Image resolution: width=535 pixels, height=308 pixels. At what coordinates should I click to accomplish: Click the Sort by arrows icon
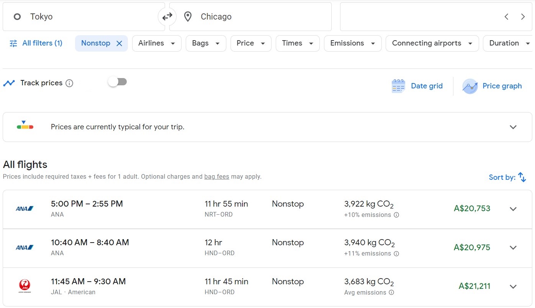tap(522, 177)
